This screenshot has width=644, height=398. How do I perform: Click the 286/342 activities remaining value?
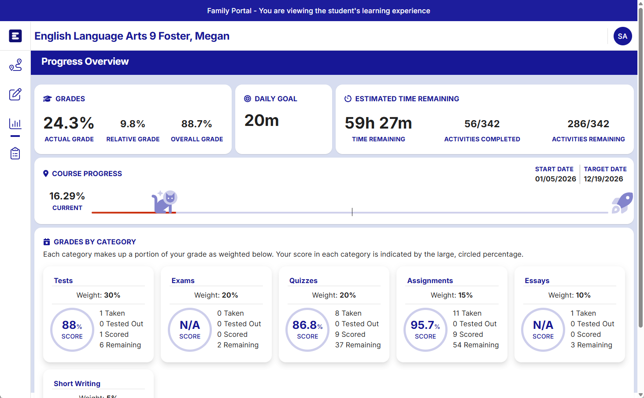588,124
